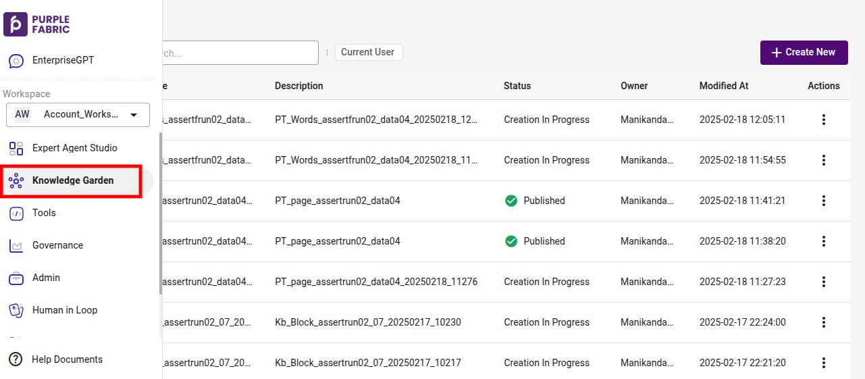Open the Governance chart icon

(x=16, y=245)
